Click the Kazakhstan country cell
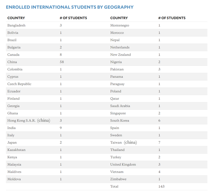This screenshot has width=211, height=192. (x=17, y=150)
